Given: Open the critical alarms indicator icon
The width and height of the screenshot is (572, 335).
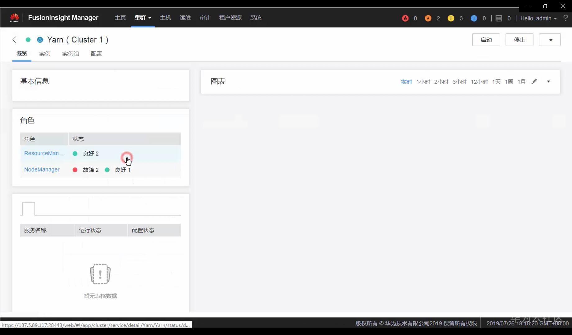Looking at the screenshot, I should 405,18.
